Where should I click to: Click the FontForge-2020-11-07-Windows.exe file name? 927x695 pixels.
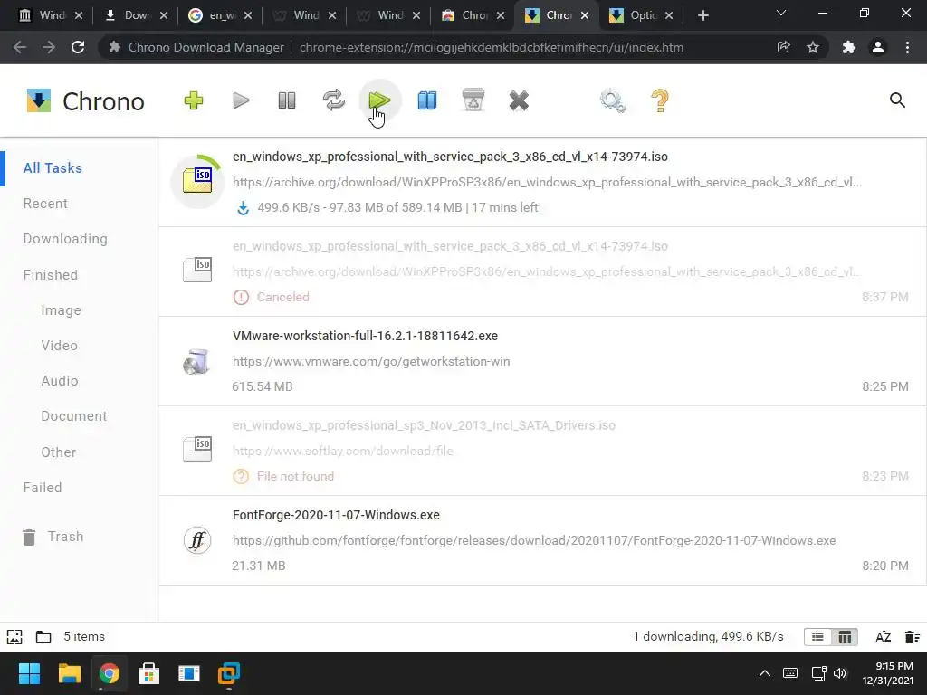pyautogui.click(x=336, y=515)
